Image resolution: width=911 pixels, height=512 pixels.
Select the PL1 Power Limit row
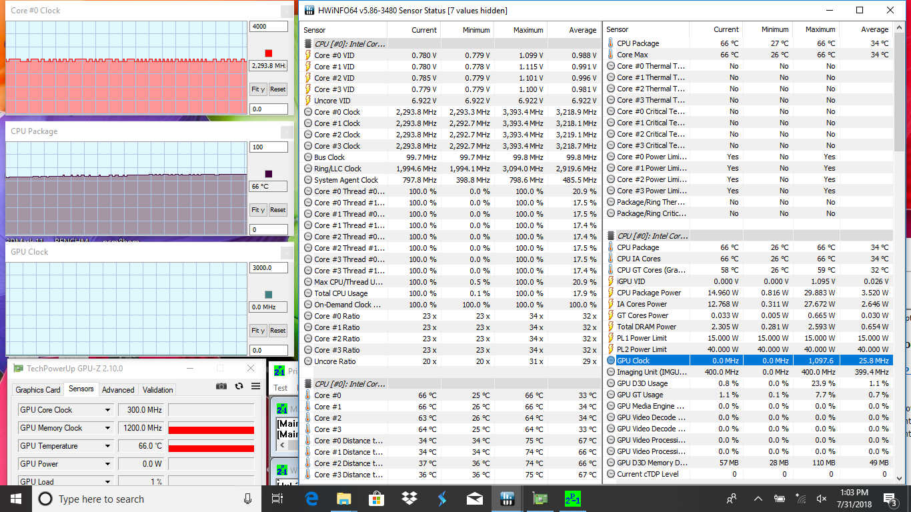(x=748, y=338)
